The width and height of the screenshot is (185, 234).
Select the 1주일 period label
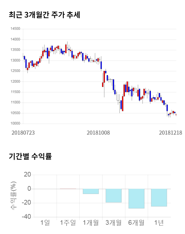coord(68,223)
